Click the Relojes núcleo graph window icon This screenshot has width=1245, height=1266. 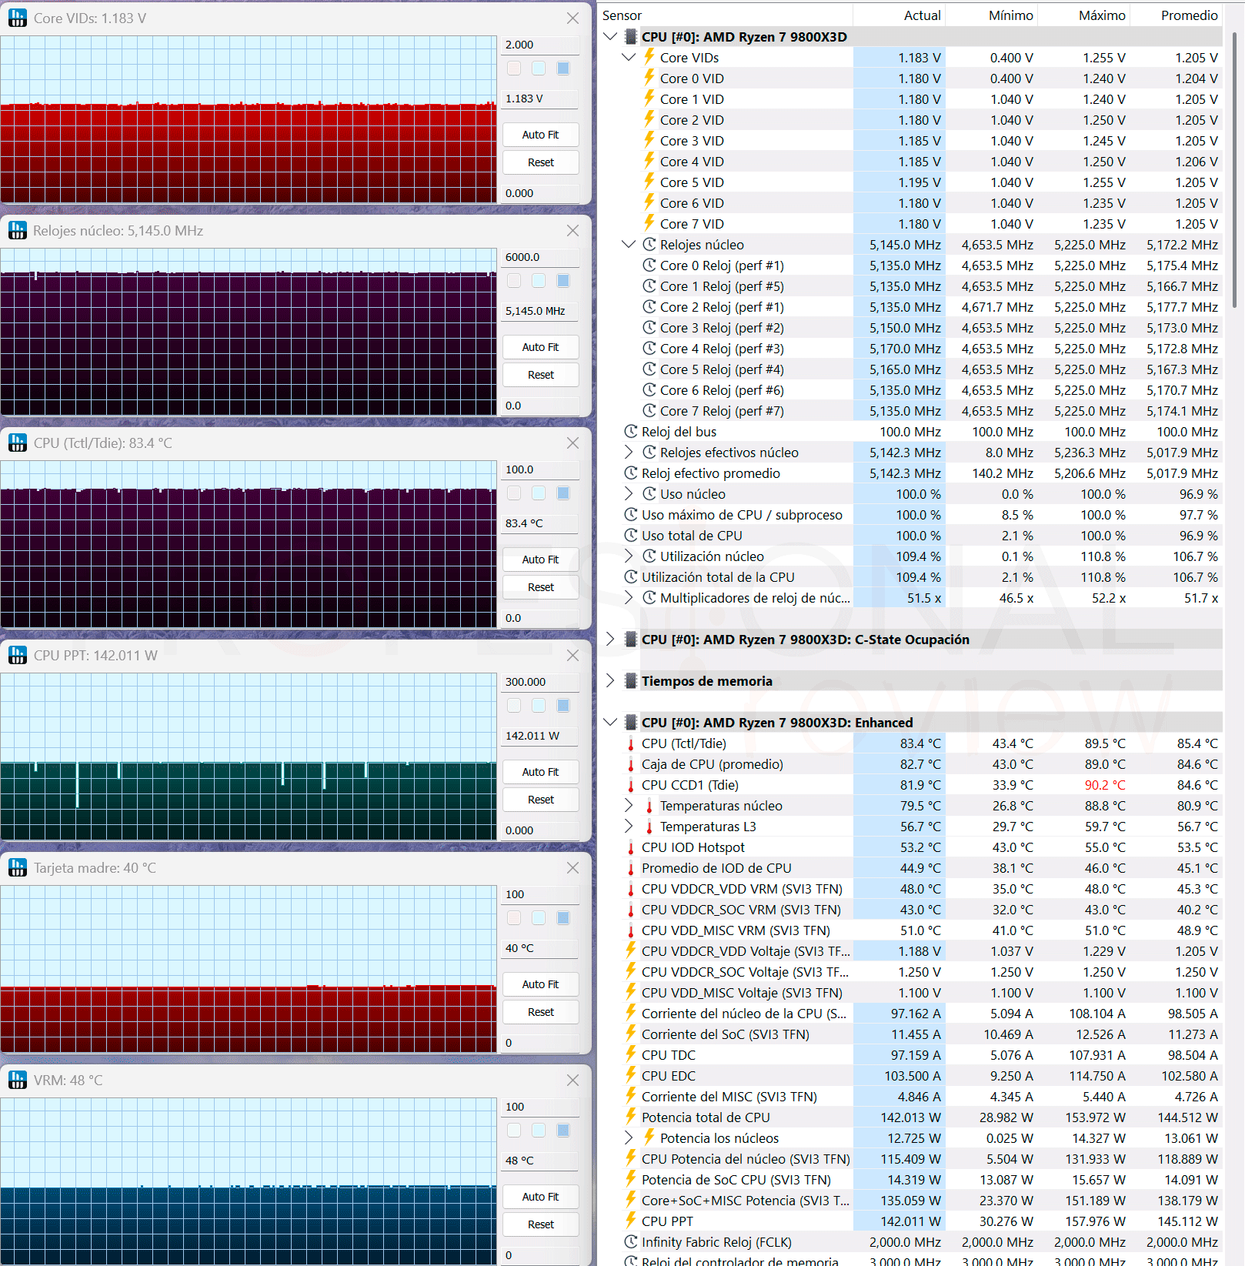point(17,230)
